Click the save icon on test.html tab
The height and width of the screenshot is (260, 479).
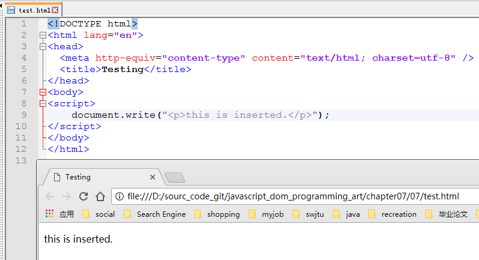(11, 10)
